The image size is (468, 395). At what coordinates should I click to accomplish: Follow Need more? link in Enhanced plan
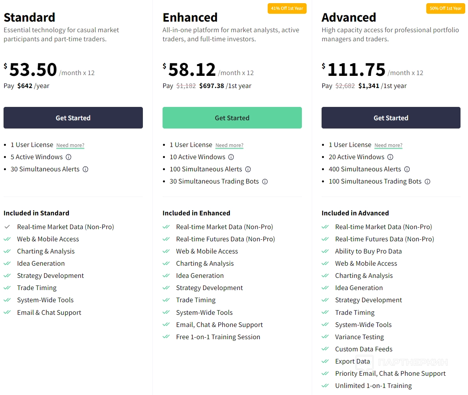(229, 145)
